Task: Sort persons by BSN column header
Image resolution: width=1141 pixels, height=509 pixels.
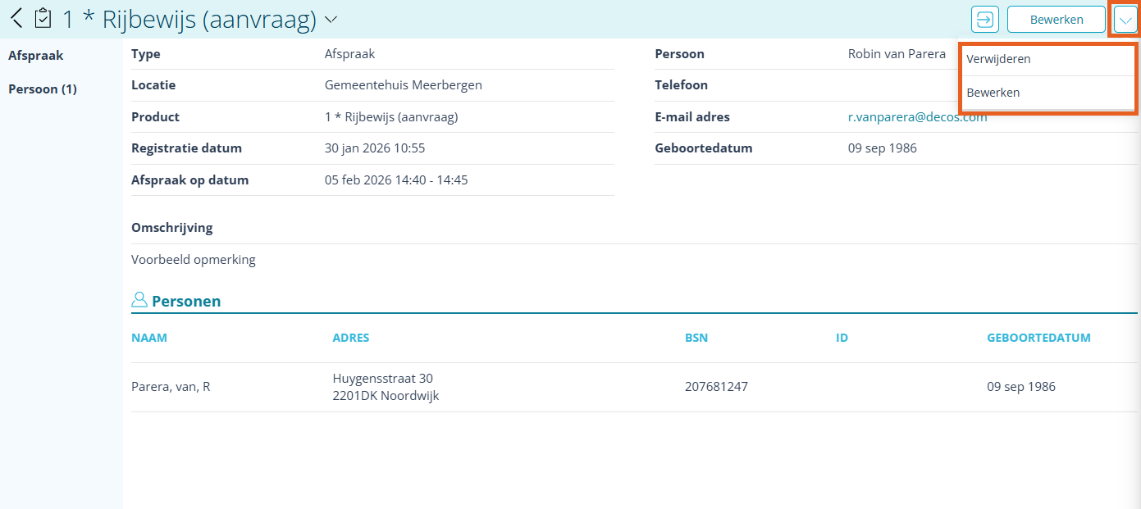Action: [x=696, y=337]
